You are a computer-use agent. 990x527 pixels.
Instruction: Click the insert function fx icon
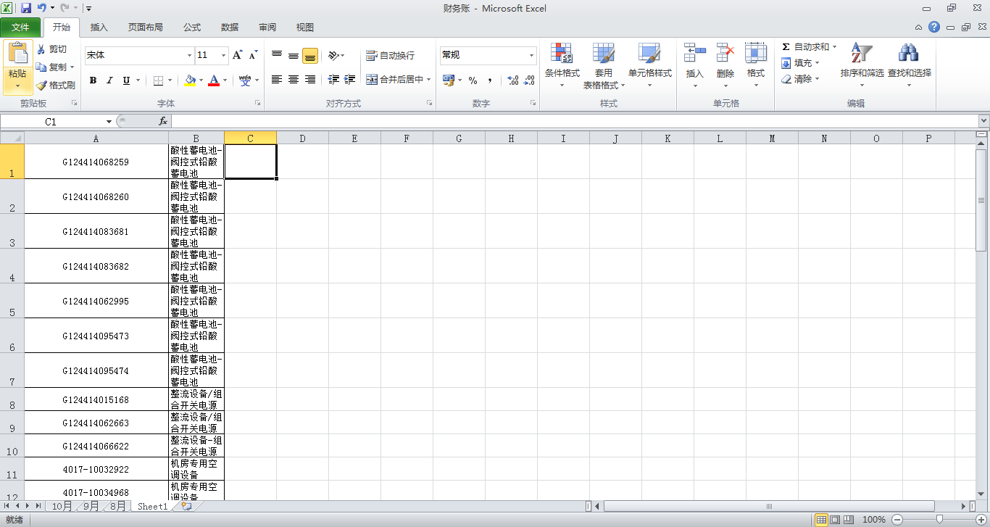click(x=163, y=122)
